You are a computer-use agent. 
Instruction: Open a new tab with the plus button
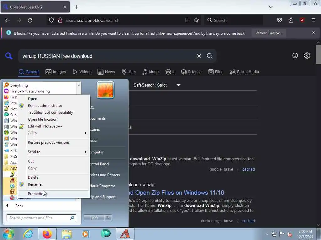(76, 7)
